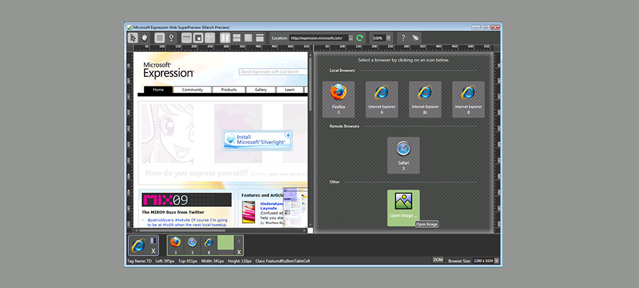Refresh the page with green reload icon
The width and height of the screenshot is (639, 288).
coord(360,38)
